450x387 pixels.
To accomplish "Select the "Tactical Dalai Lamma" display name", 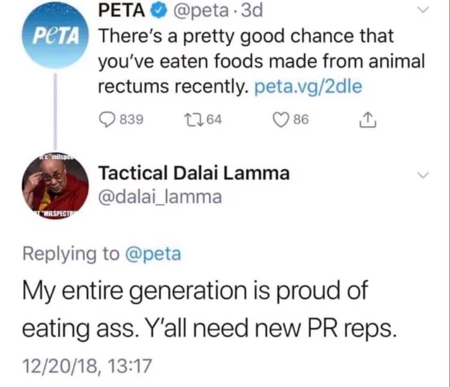I will click(x=193, y=173).
